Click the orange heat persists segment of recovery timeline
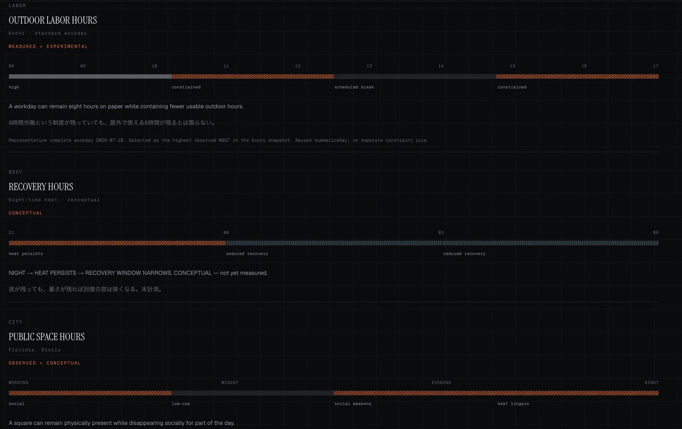This screenshot has width=682, height=429. tap(117, 243)
